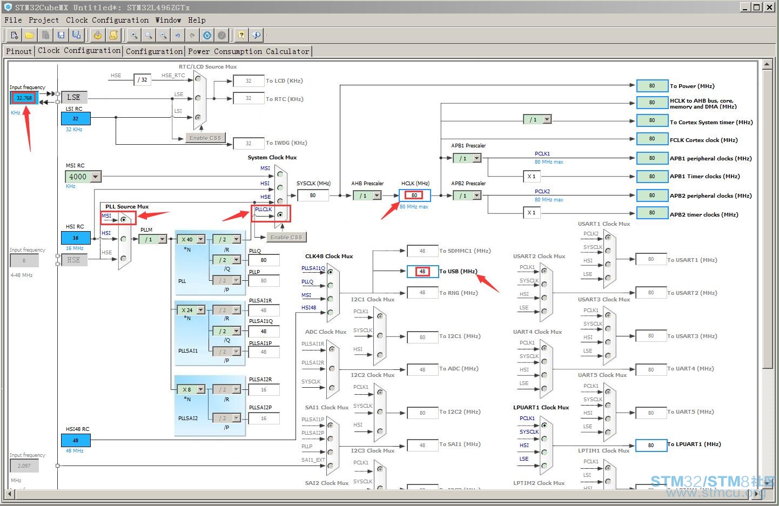779x506 pixels.
Task: Click the Zoom Out magnifier icon
Action: pos(163,36)
